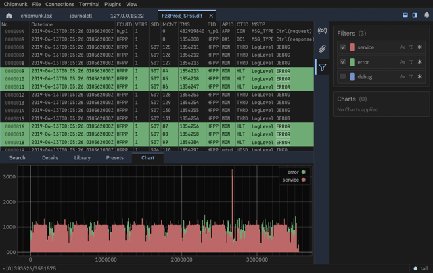433x273 pixels.
Task: Click the MSTP column header
Action: point(258,24)
